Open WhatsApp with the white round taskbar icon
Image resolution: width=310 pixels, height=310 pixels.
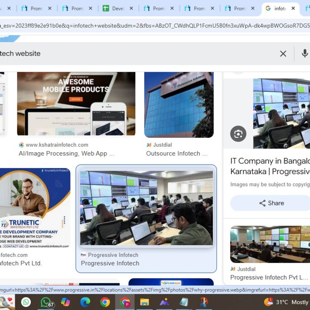tap(26, 302)
